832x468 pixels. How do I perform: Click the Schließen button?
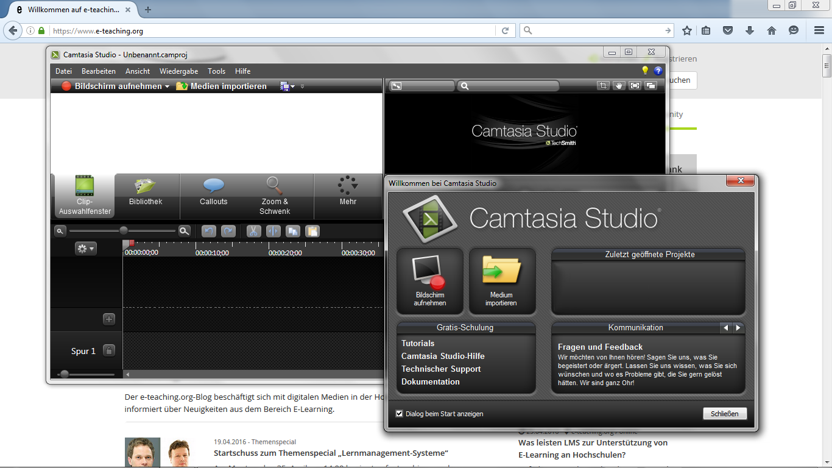pyautogui.click(x=724, y=414)
